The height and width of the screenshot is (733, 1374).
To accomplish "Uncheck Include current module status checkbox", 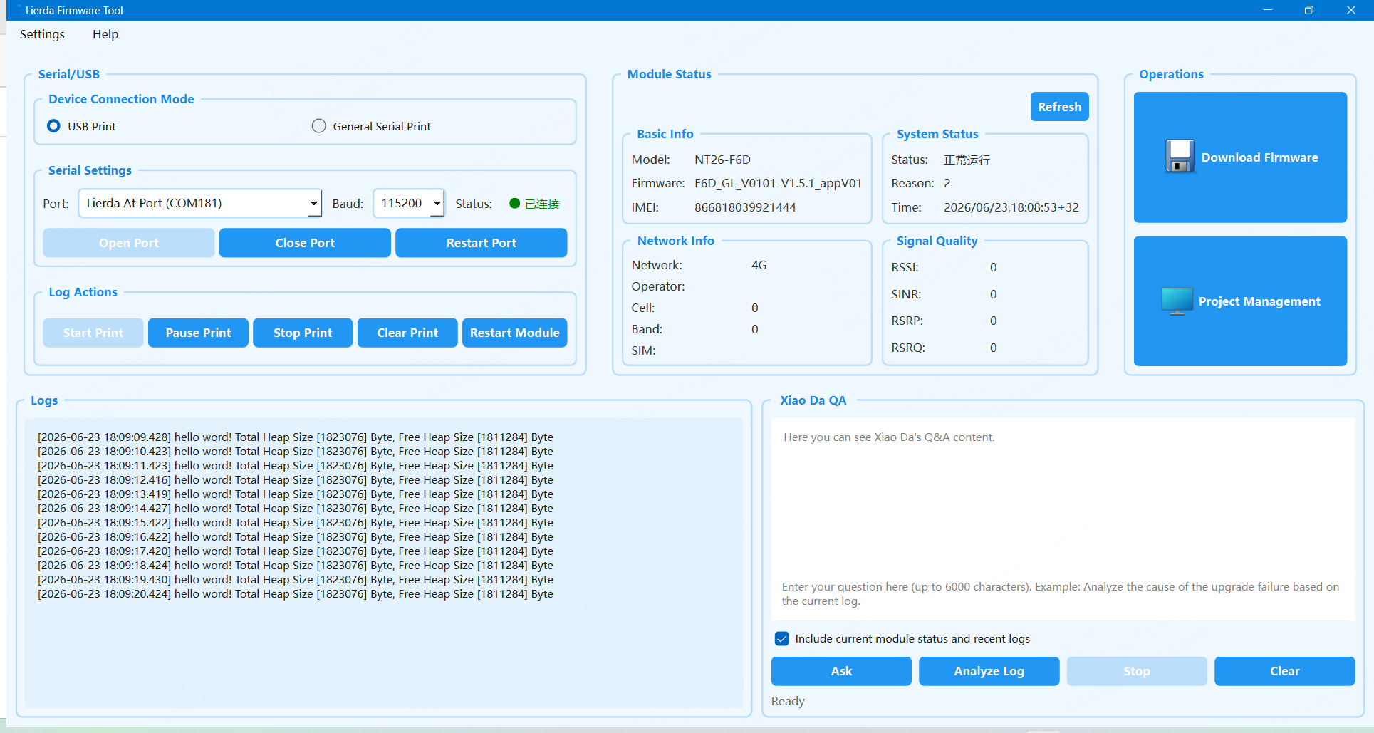I will 782,638.
